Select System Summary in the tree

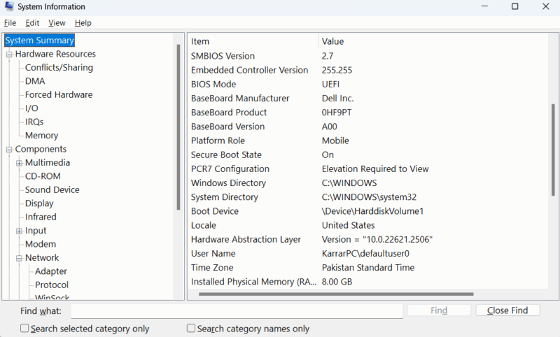pyautogui.click(x=39, y=41)
